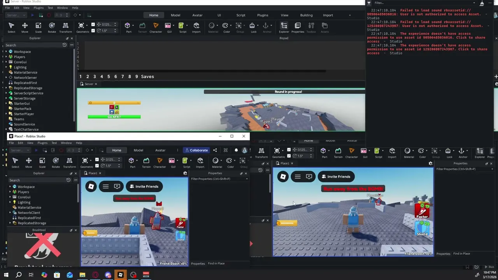Open the Saves button in Ropad panel
The width and height of the screenshot is (498, 280).
[147, 77]
